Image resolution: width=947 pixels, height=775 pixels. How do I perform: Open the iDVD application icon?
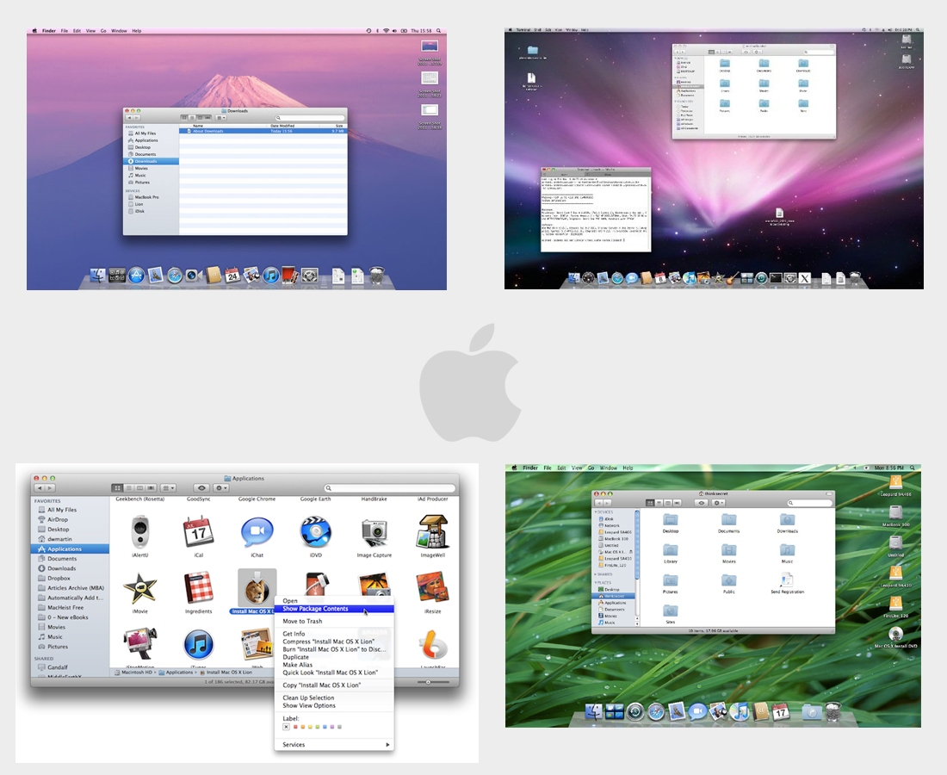[315, 532]
